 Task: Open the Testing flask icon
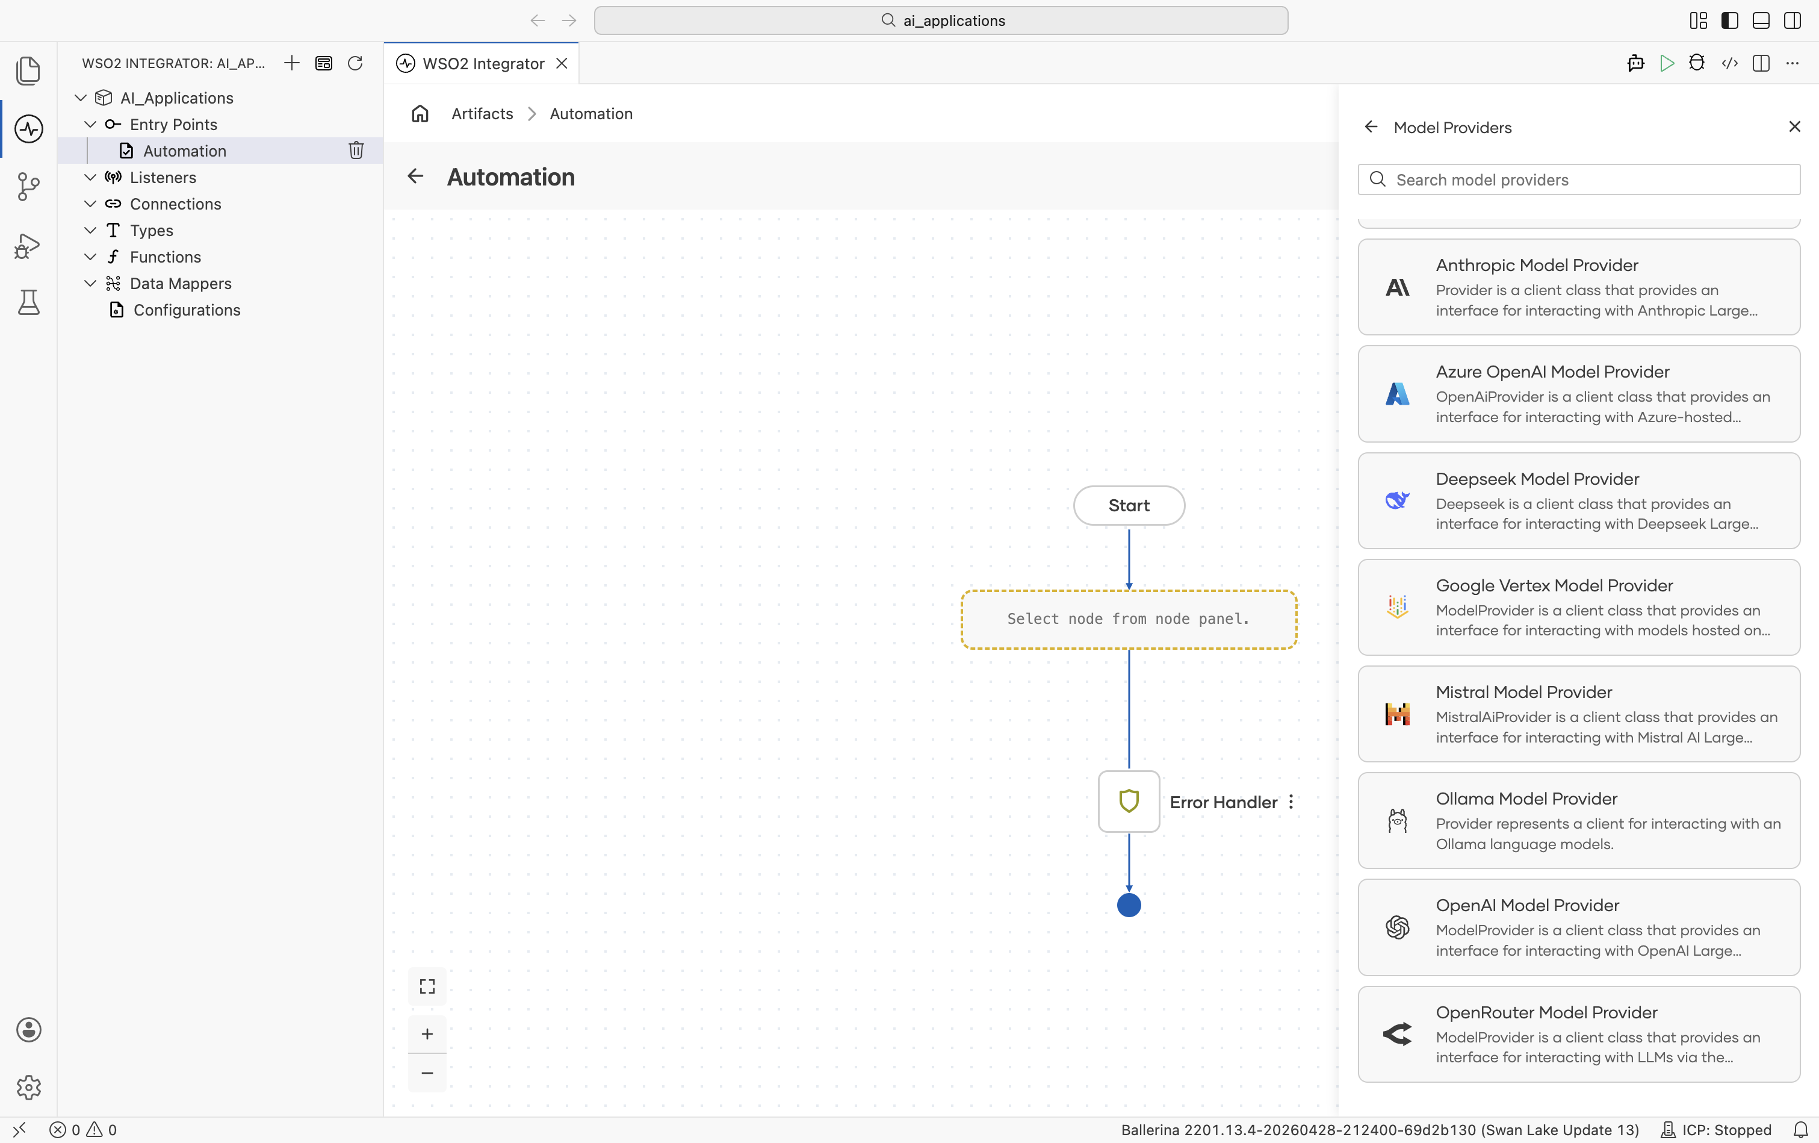click(x=28, y=302)
